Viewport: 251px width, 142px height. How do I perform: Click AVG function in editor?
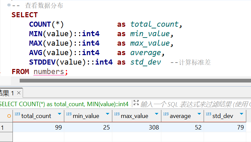[36, 53]
